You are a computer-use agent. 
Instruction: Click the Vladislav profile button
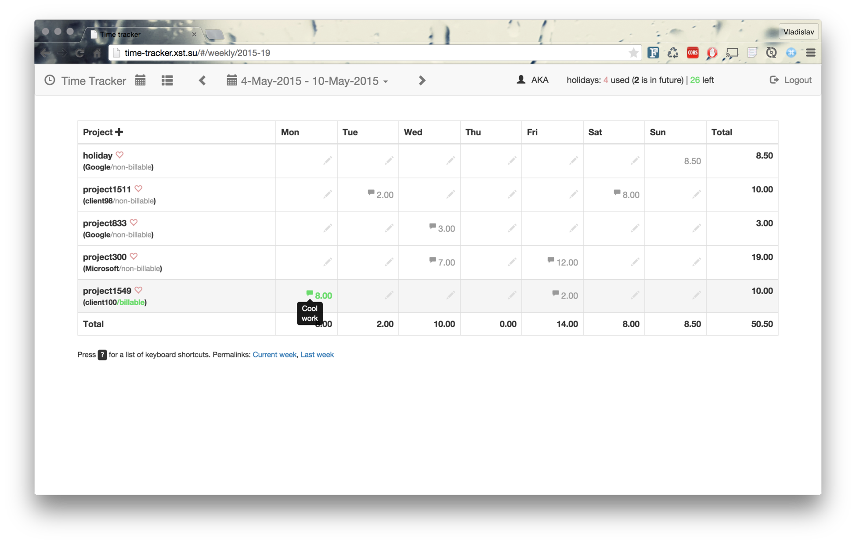(x=798, y=32)
